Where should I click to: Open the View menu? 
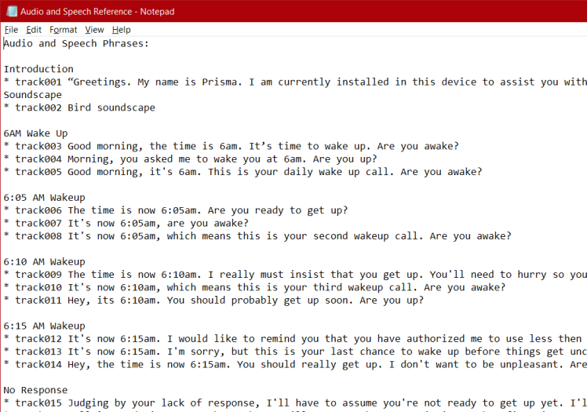click(94, 30)
